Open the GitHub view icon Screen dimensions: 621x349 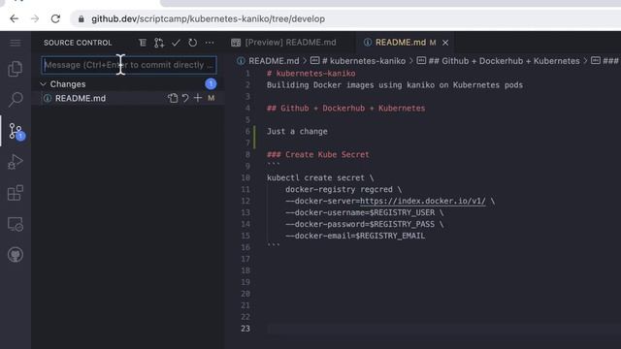coord(16,255)
